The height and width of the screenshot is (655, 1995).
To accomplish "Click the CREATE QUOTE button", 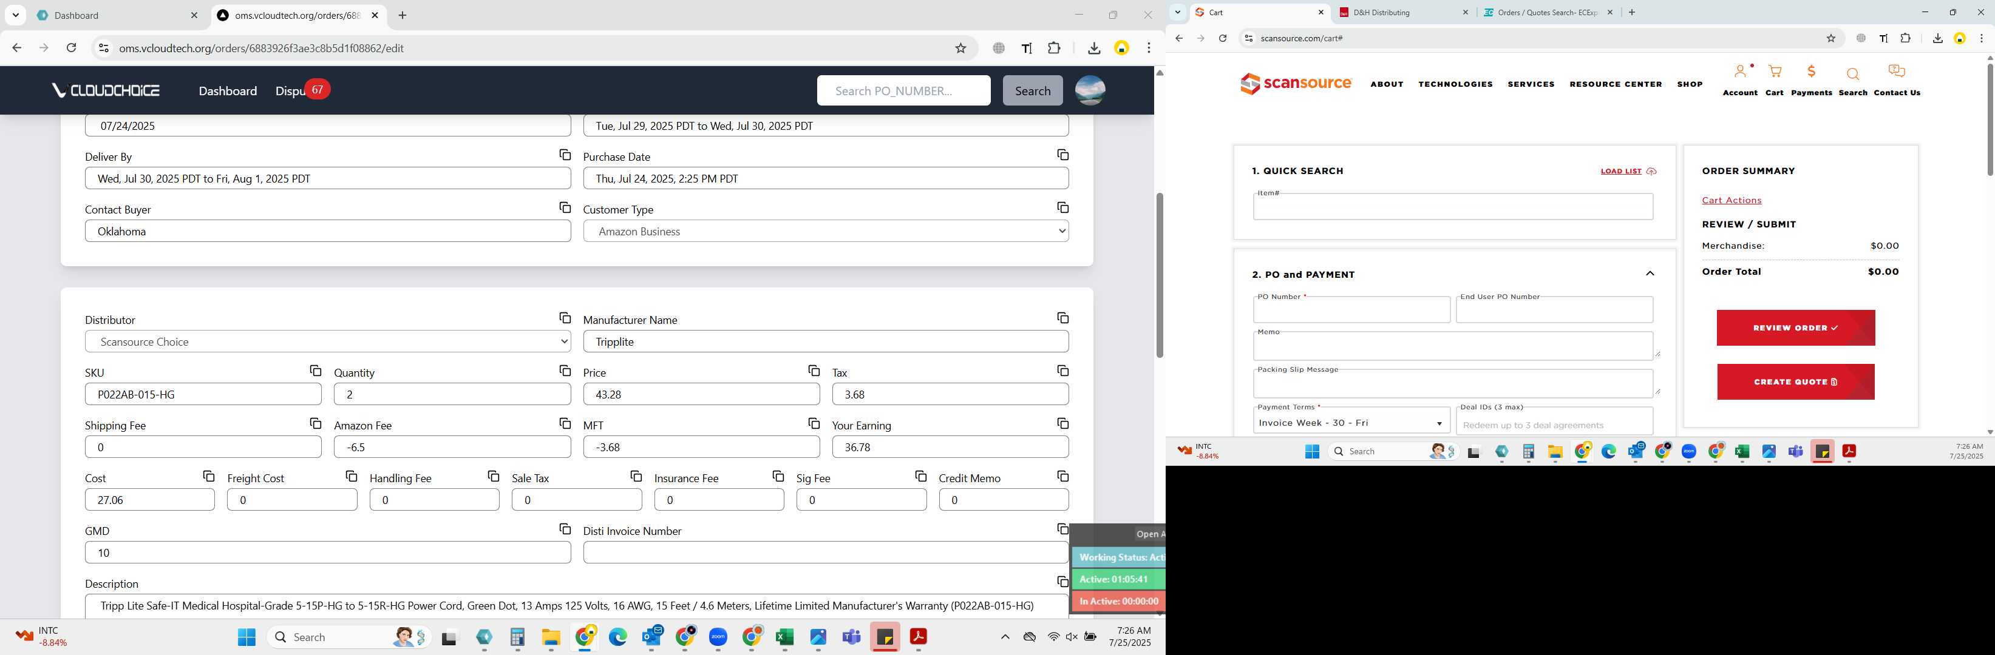I will tap(1795, 382).
